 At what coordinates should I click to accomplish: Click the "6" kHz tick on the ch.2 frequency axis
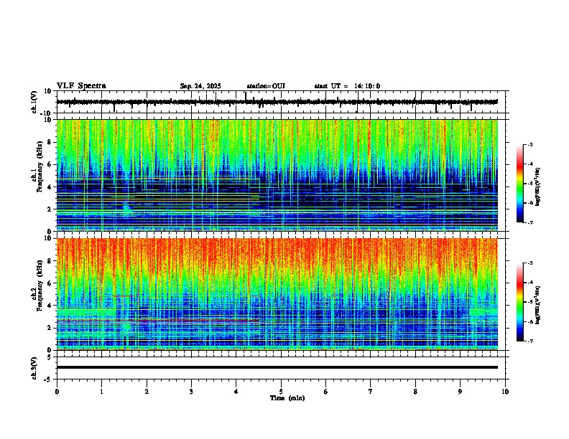pos(50,283)
